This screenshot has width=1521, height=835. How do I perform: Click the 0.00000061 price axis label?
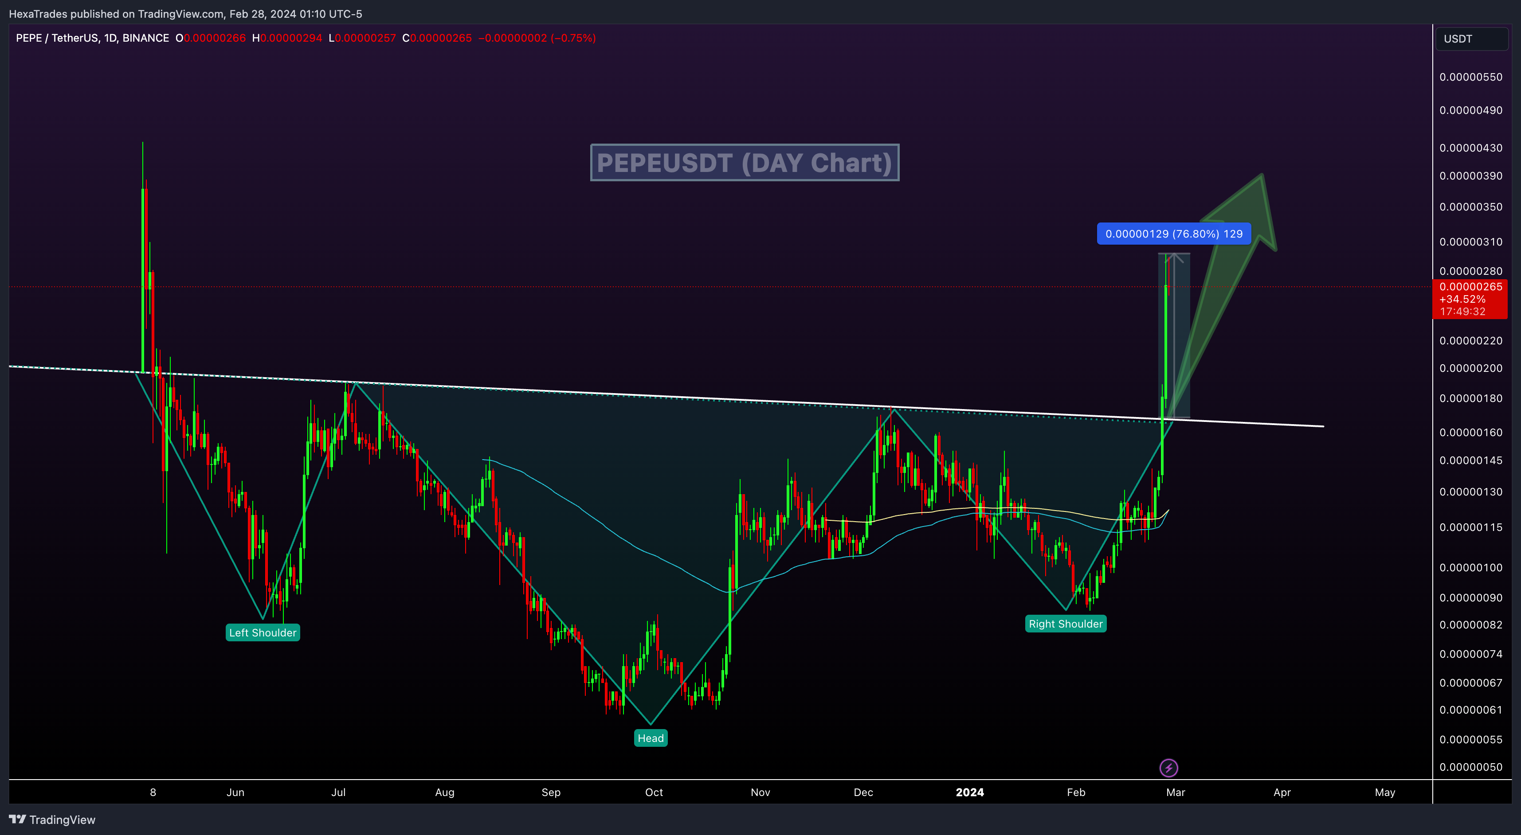click(1471, 710)
